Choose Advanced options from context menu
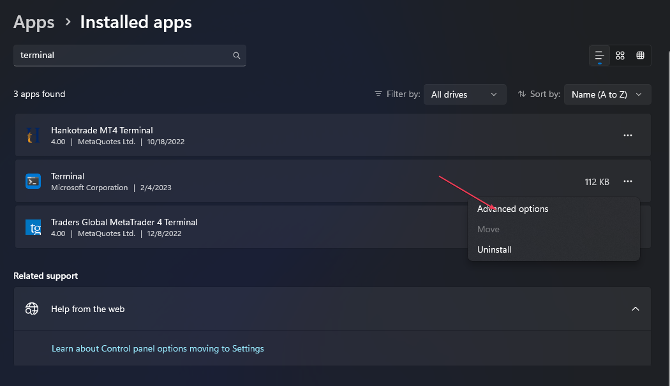The image size is (670, 386). tap(553, 209)
